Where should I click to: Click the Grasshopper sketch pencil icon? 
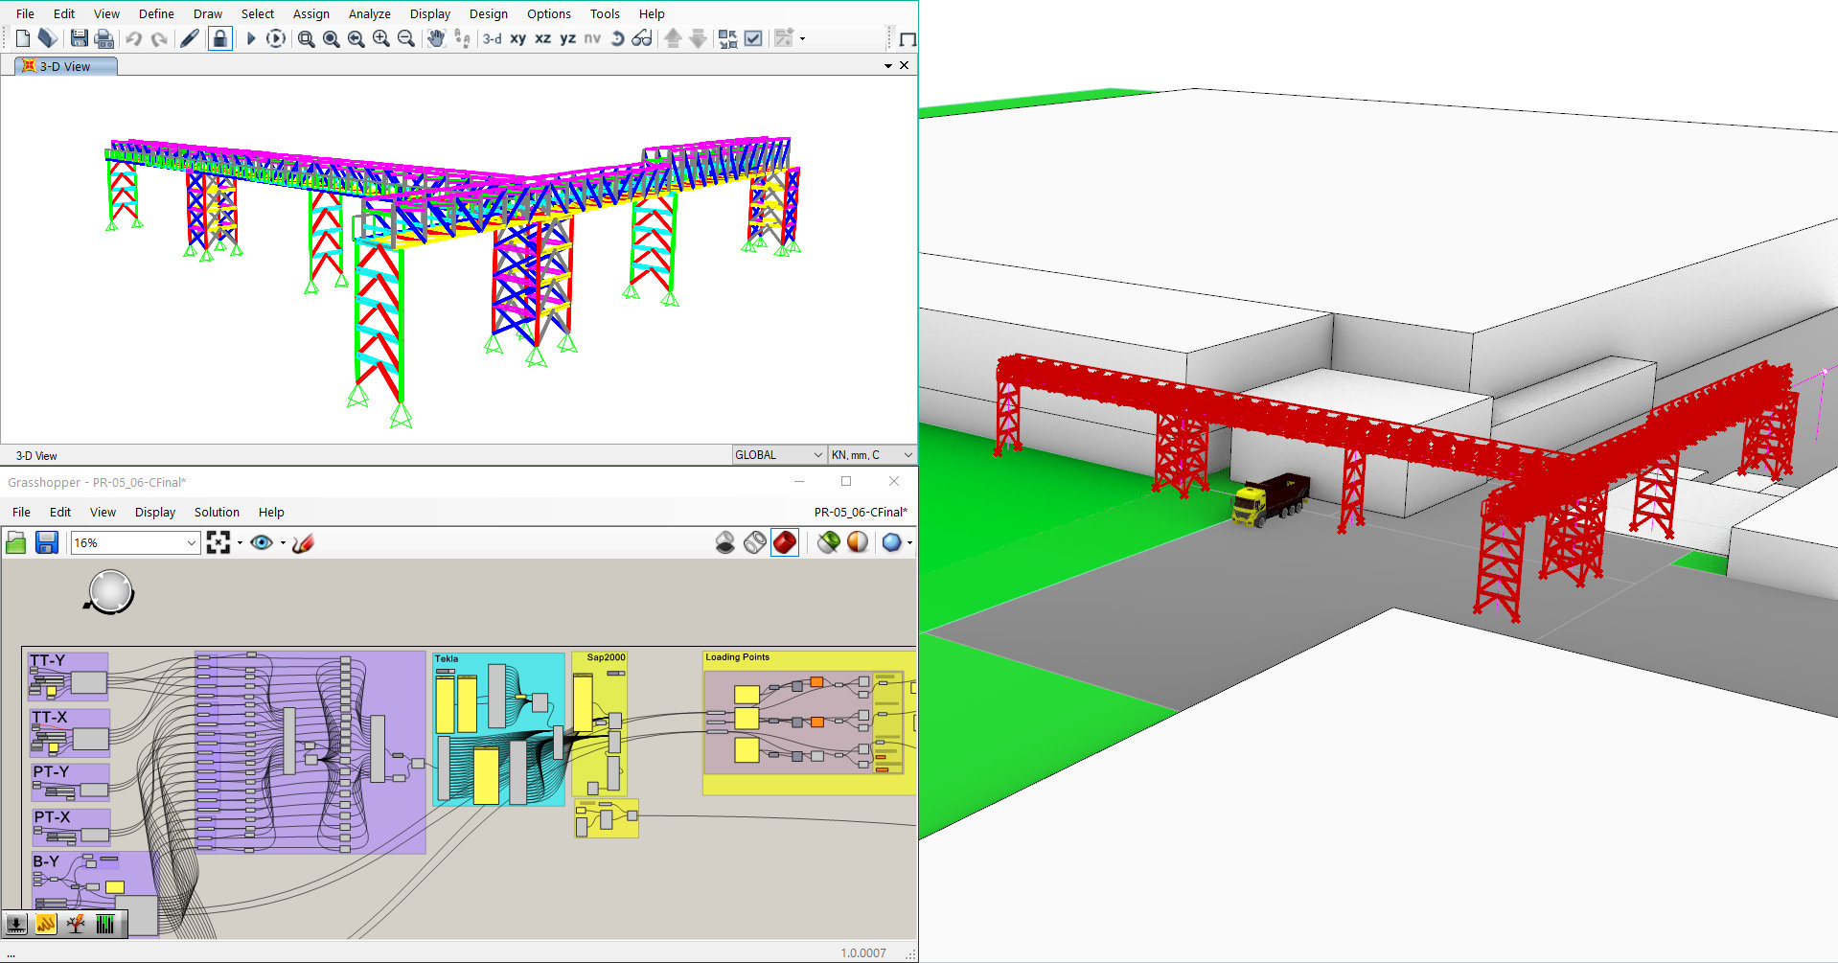[303, 543]
